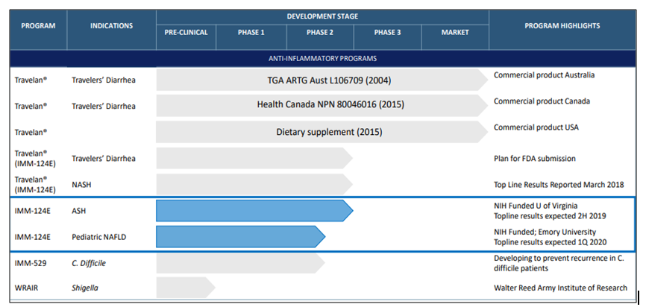Select Travelers' Diarrhea in the FDA submission row

coord(104,159)
